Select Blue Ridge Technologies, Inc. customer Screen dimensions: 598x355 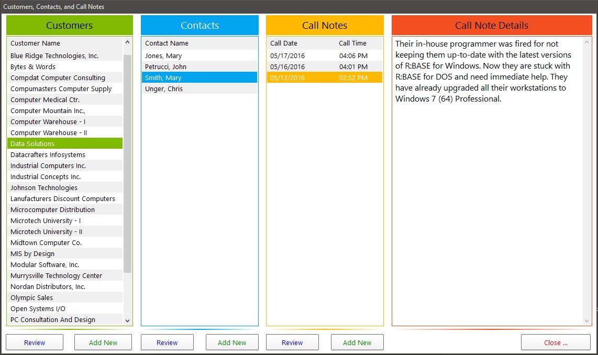pyautogui.click(x=54, y=56)
